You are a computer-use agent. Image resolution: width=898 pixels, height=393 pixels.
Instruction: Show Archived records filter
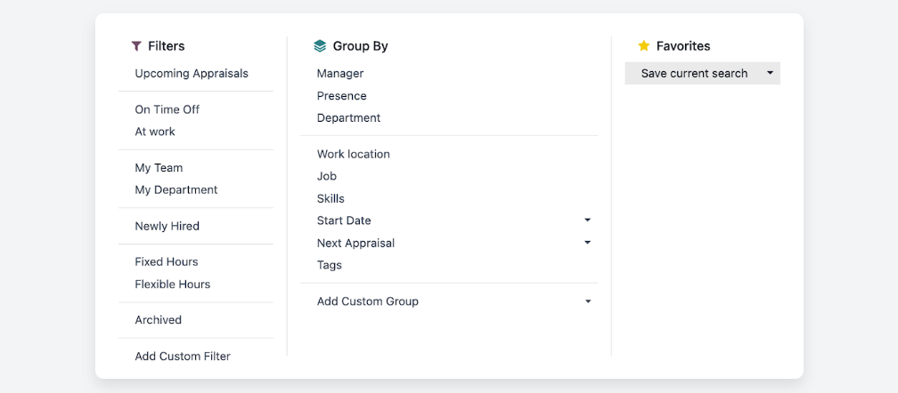pyautogui.click(x=159, y=320)
